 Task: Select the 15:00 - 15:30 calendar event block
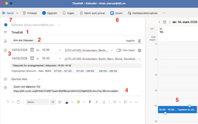tap(177, 110)
